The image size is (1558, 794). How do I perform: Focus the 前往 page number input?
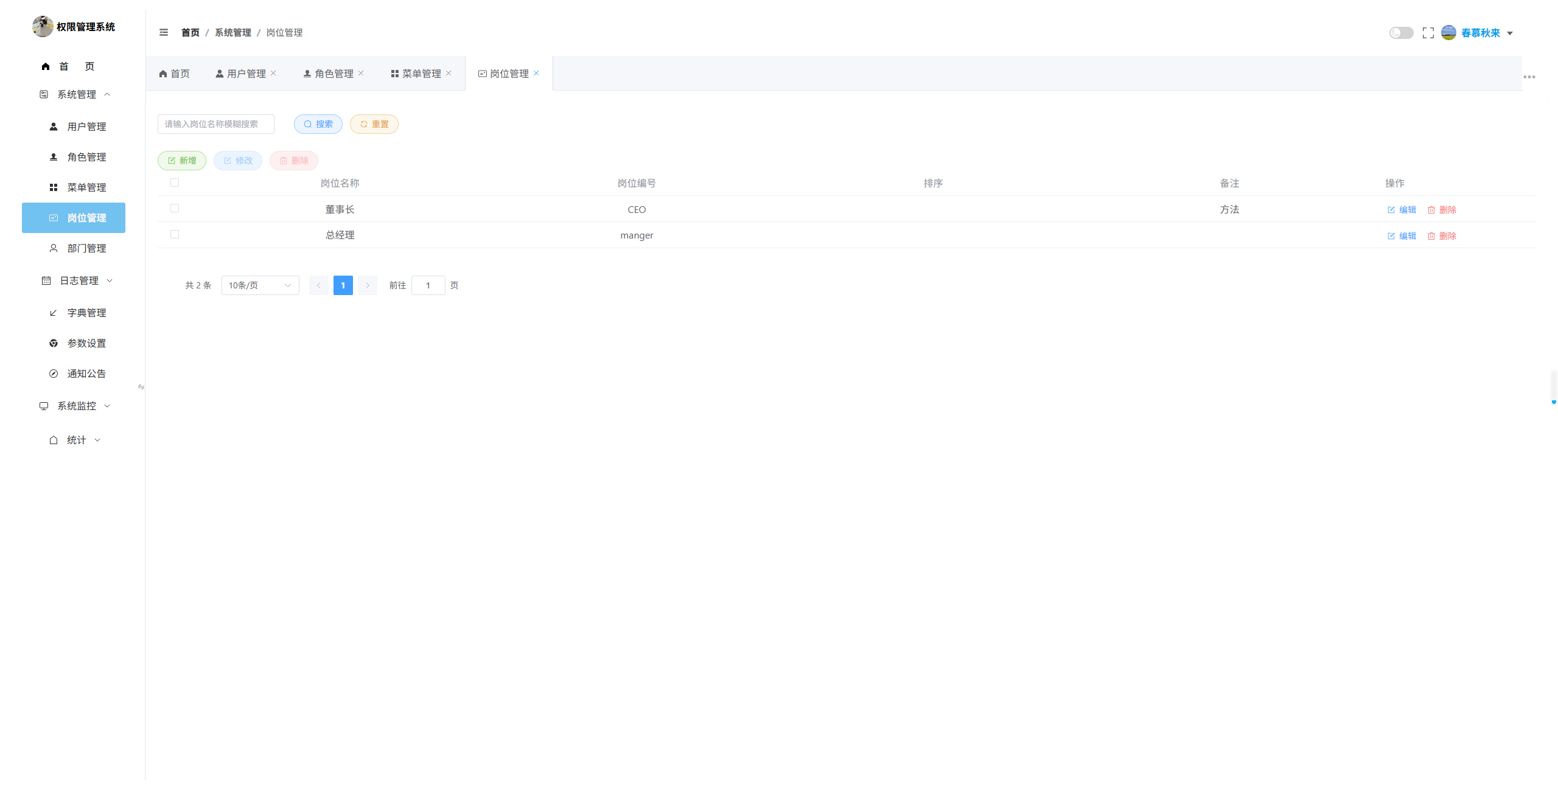(x=428, y=285)
